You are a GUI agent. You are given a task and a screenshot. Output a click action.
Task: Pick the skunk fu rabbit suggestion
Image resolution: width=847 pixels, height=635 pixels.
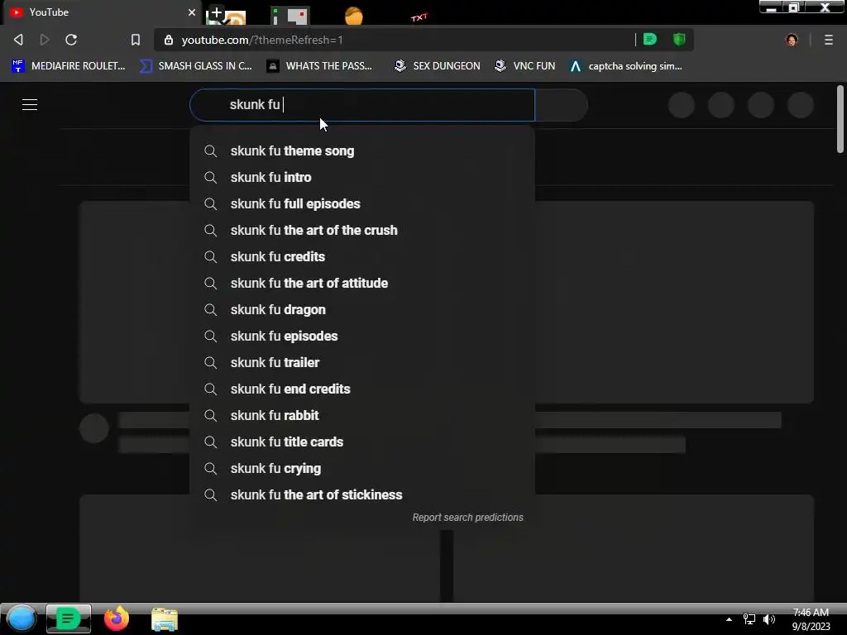click(362, 416)
